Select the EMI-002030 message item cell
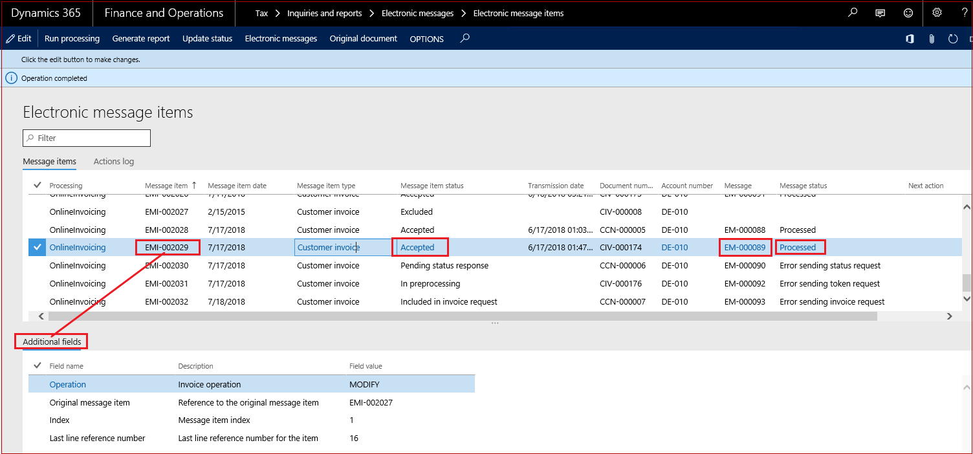Viewport: 973px width, 454px height. tap(167, 265)
